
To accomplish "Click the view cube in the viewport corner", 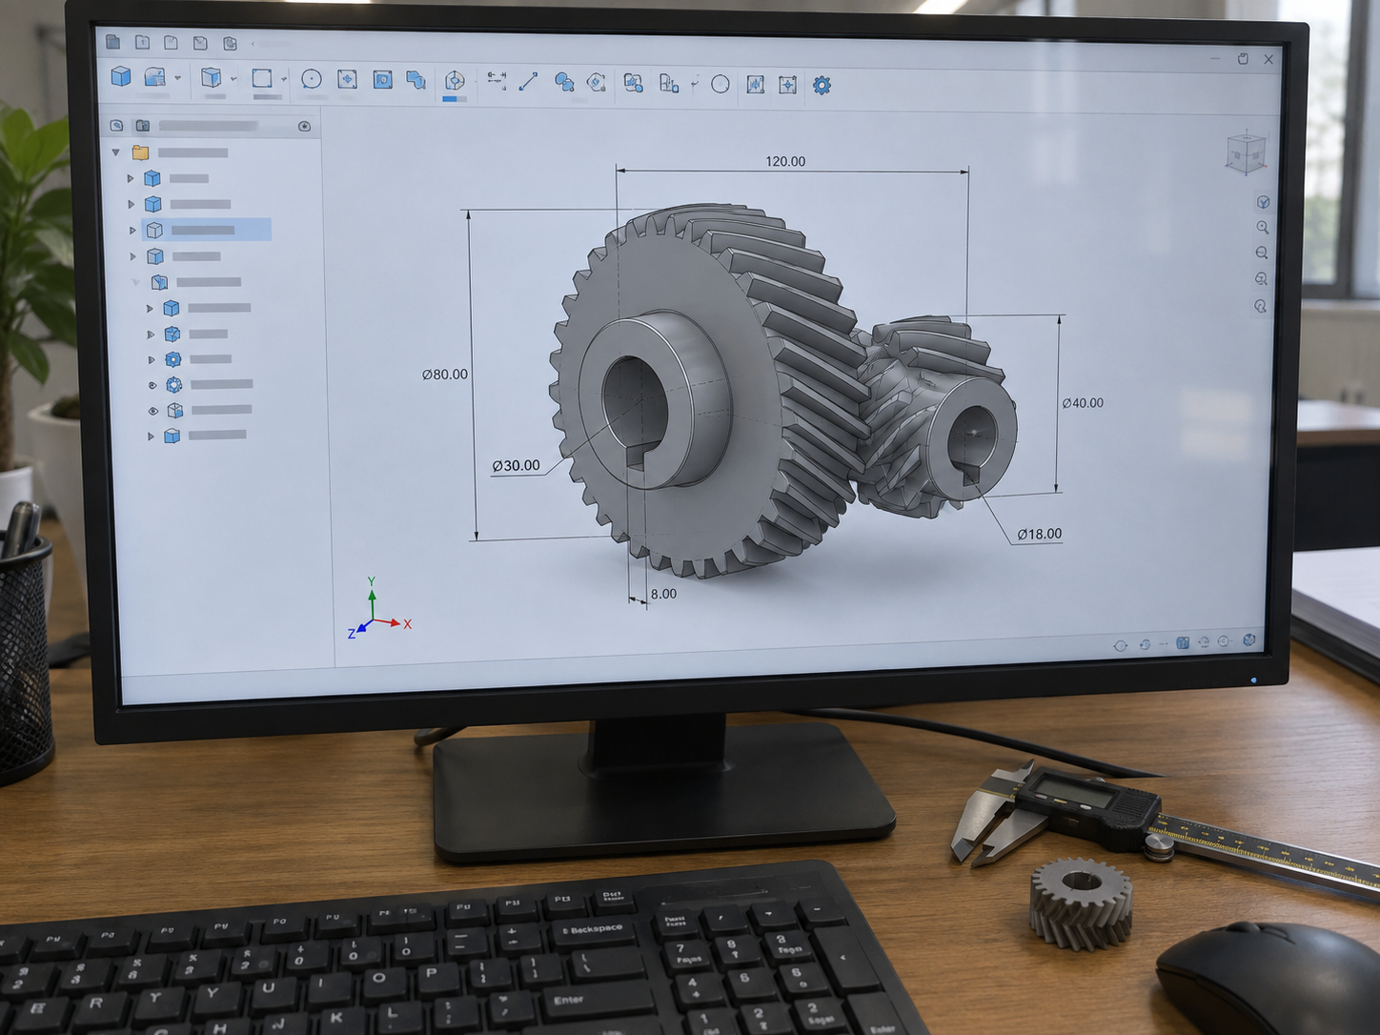I will (1245, 152).
